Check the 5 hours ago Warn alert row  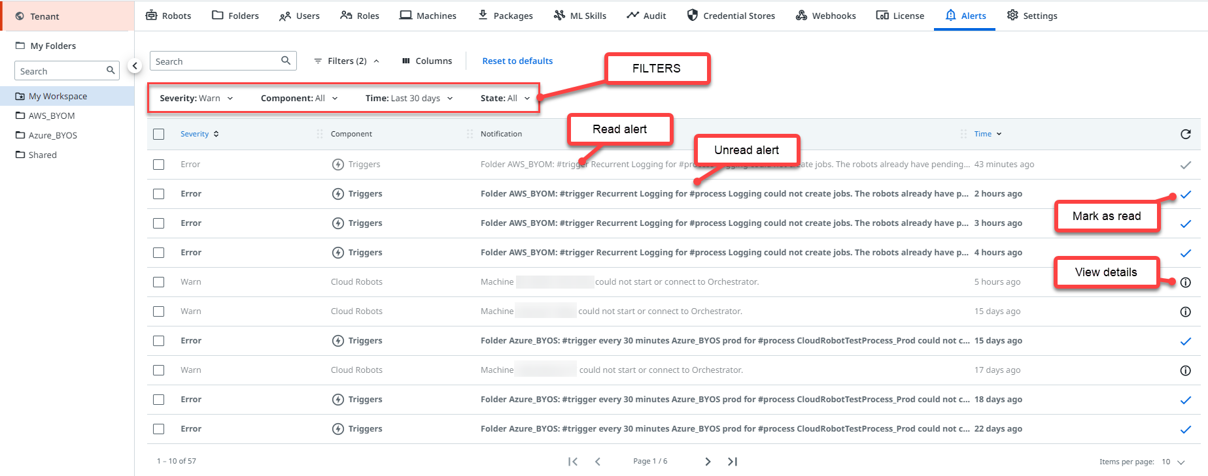pyautogui.click(x=158, y=282)
